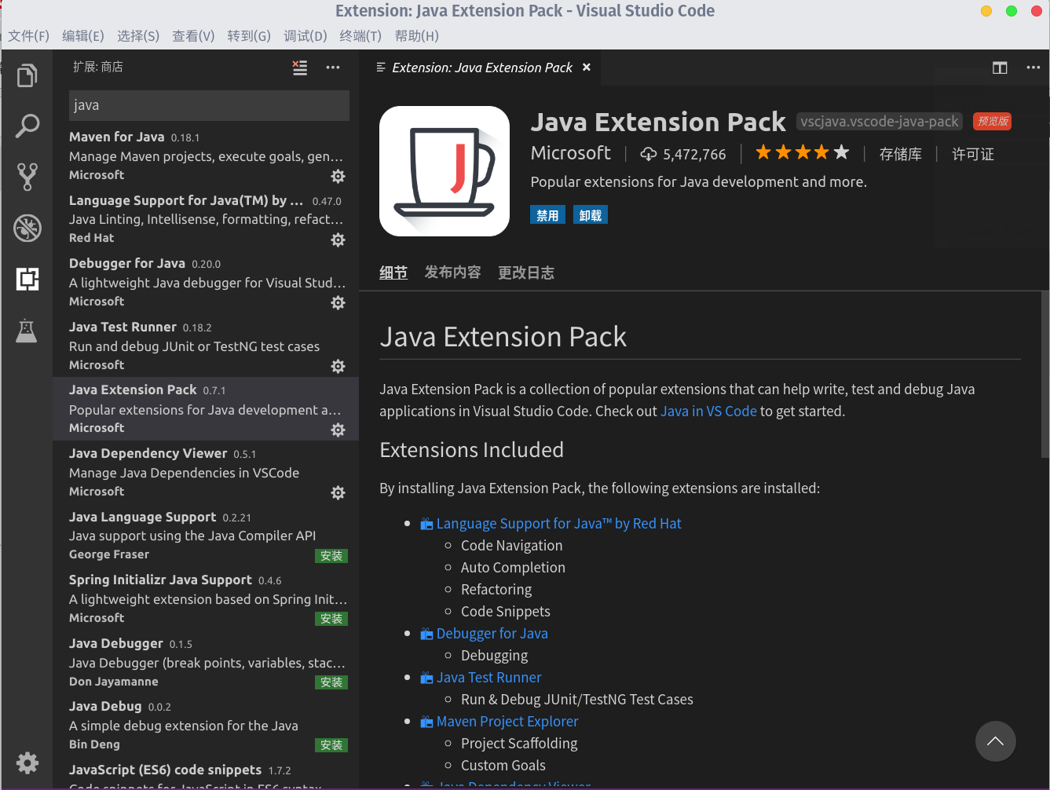
Task: Click the extension search field containing java
Action: coord(209,105)
